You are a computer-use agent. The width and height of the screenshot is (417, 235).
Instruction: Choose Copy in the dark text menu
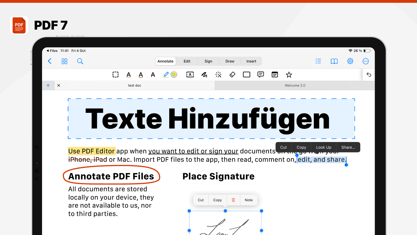pos(302,147)
